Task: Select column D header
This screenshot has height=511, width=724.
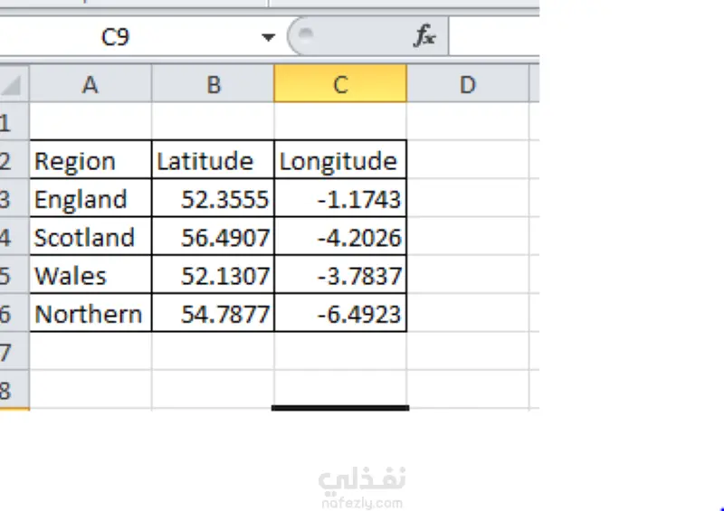Action: [467, 85]
